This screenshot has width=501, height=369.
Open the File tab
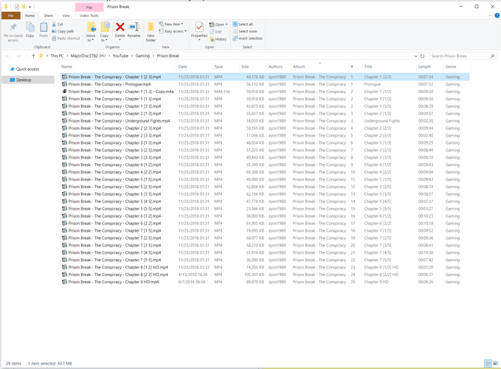click(10, 15)
